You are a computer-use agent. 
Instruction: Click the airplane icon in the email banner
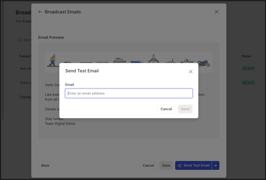[x=154, y=59]
